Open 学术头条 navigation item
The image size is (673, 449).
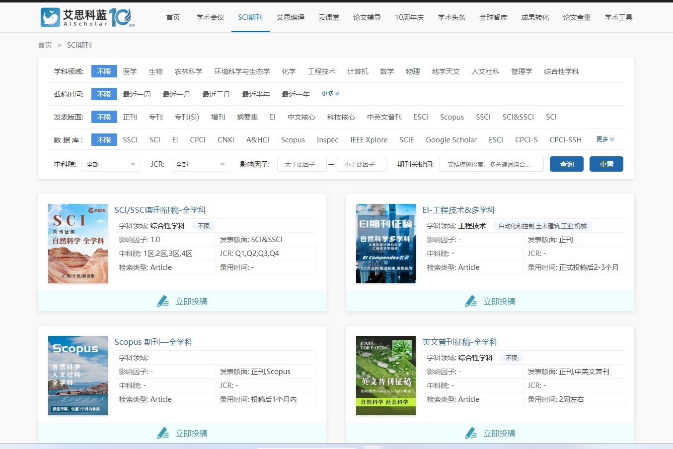451,17
